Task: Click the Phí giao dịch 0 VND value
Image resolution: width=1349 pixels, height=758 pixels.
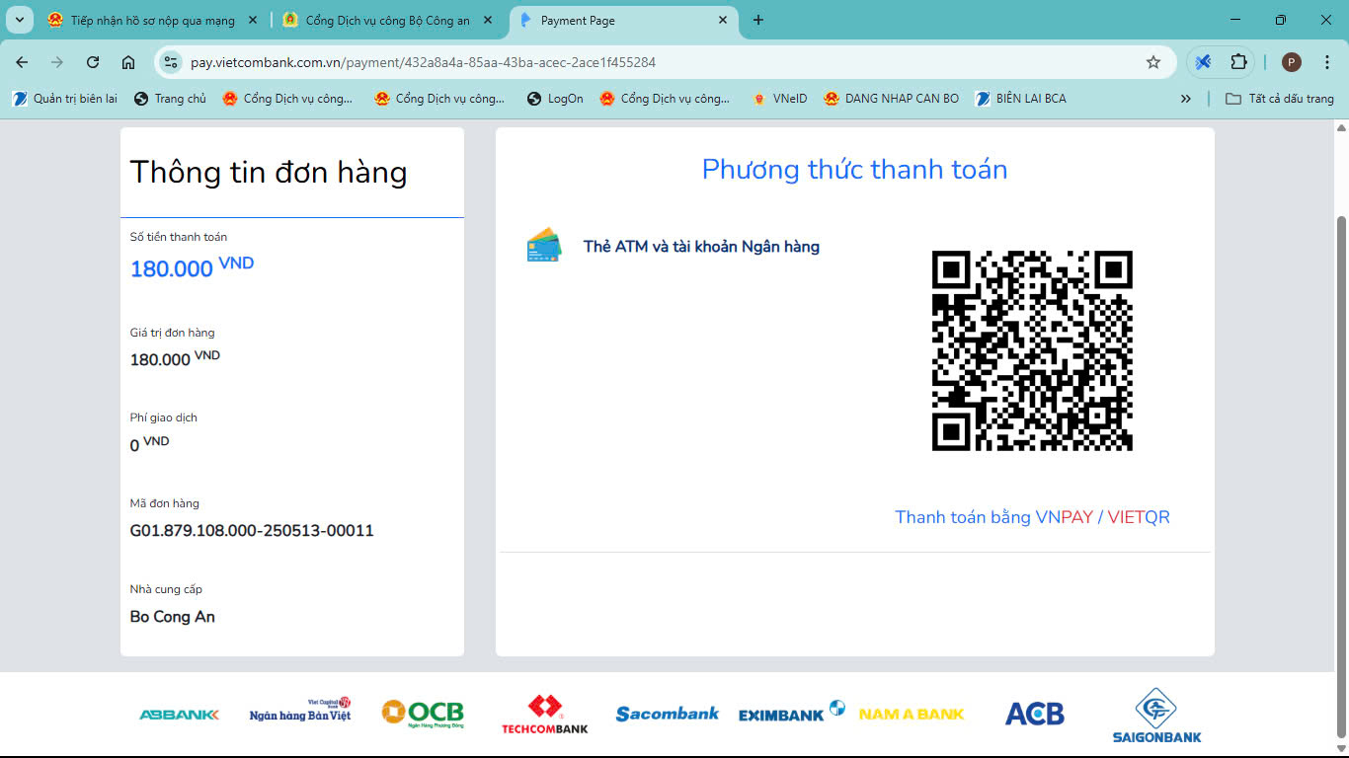Action: coord(149,444)
